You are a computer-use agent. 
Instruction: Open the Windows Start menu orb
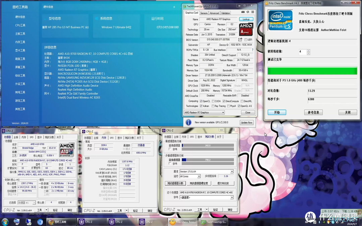tap(4, 222)
